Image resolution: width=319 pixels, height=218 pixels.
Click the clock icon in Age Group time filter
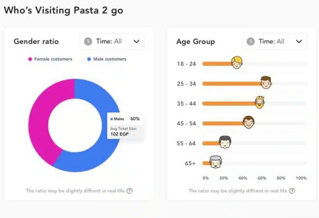coord(251,42)
